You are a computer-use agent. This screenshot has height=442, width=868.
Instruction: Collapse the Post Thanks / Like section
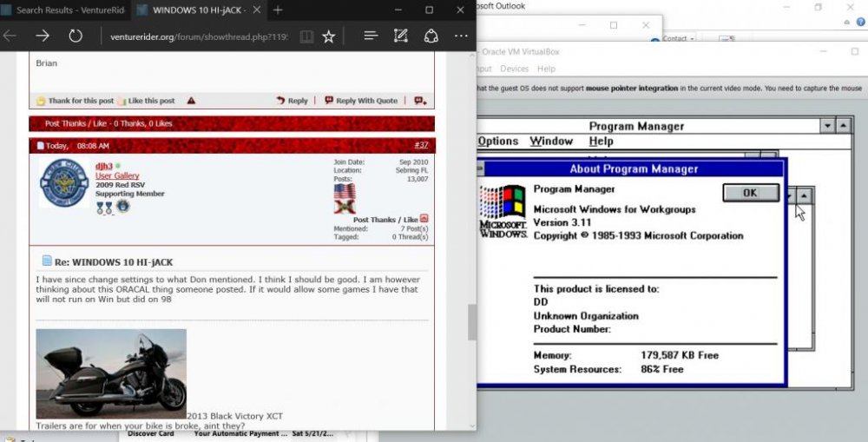pos(424,219)
